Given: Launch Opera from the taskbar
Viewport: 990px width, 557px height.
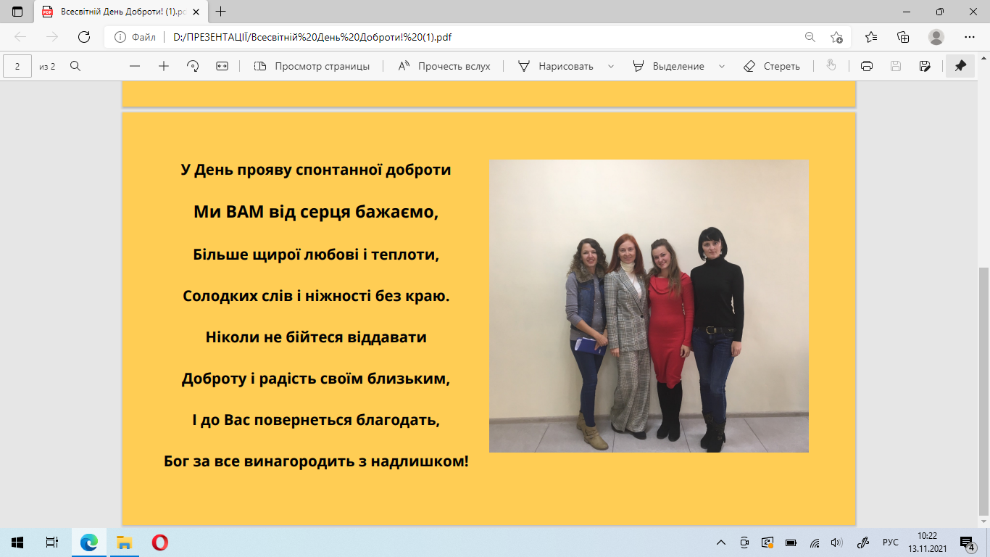Looking at the screenshot, I should (160, 542).
